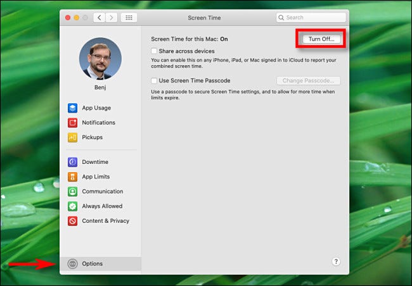The width and height of the screenshot is (412, 286).
Task: Select Content & Privacy label
Action: click(x=106, y=221)
